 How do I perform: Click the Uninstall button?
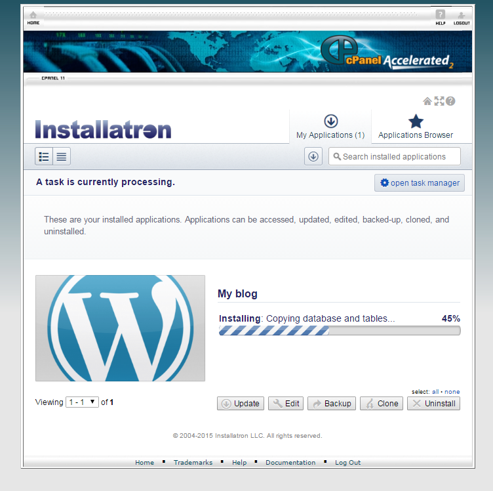pyautogui.click(x=433, y=404)
